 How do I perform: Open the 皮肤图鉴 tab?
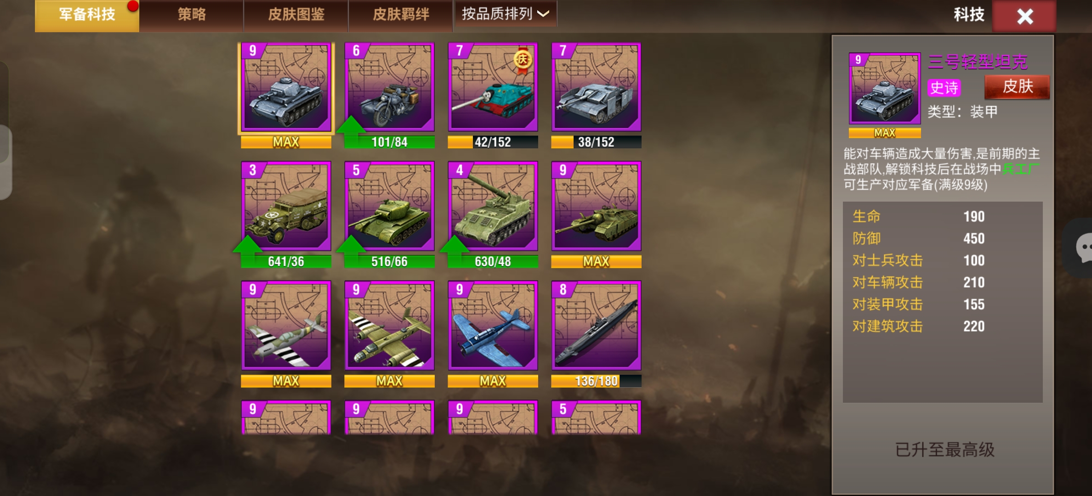296,15
